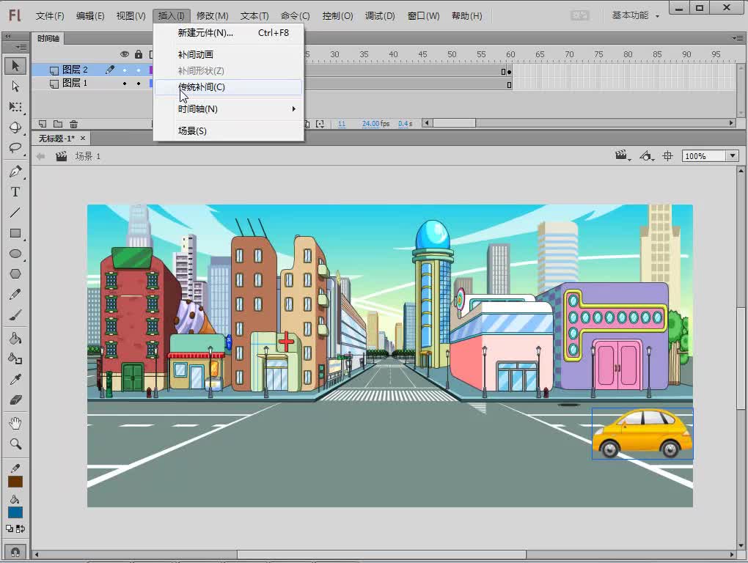Viewport: 748px width, 563px height.
Task: Toggle lock dot for 图层 2
Action: [x=139, y=70]
